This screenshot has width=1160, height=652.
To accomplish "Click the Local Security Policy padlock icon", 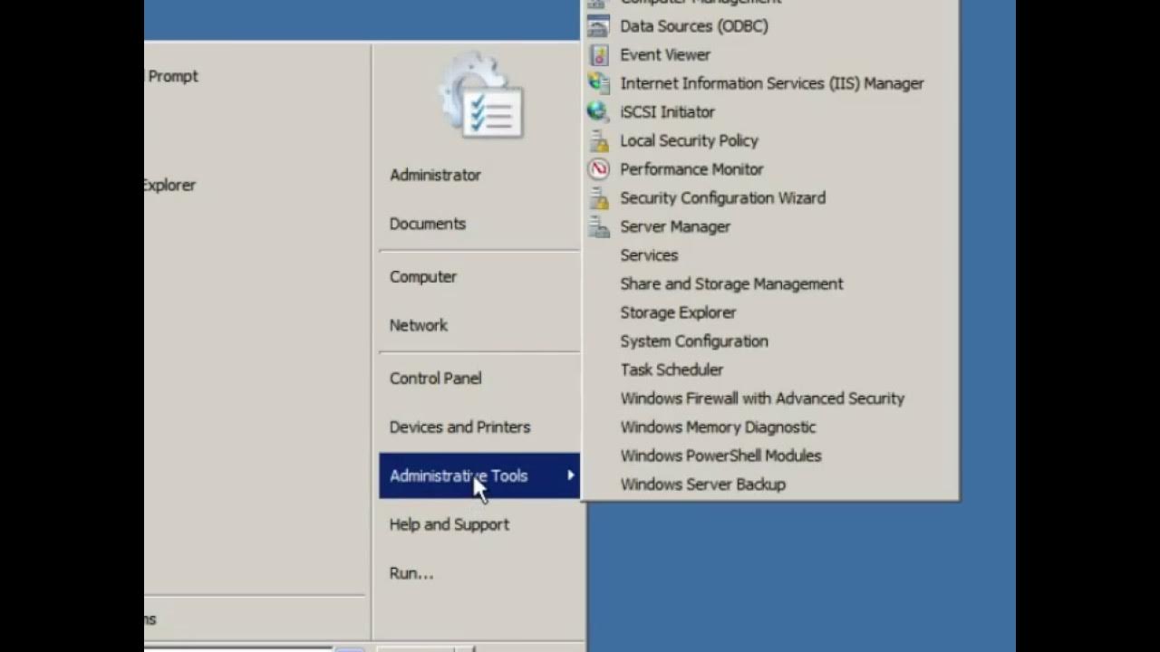I will pos(598,140).
